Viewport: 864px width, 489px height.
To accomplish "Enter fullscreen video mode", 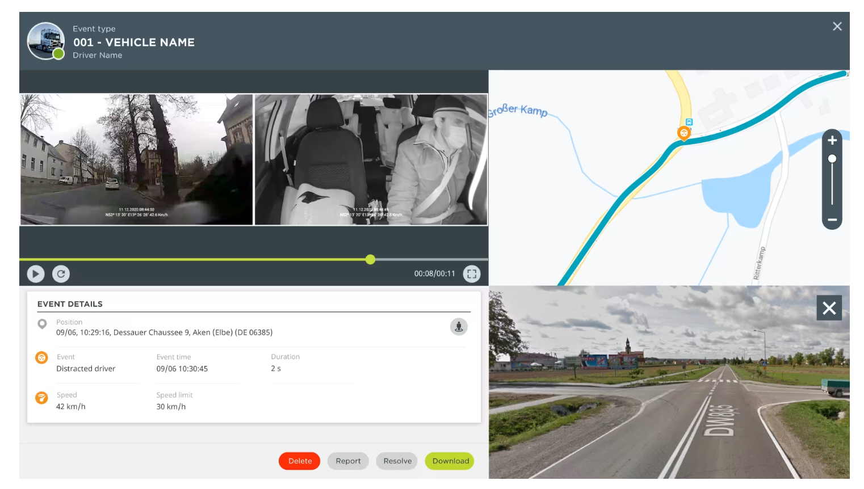I will point(471,274).
